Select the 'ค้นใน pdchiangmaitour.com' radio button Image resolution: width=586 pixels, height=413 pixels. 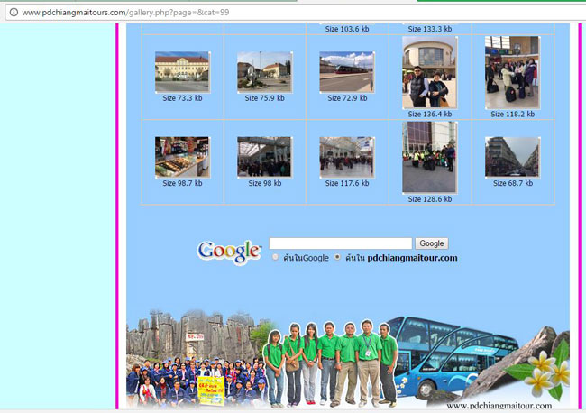pos(337,258)
